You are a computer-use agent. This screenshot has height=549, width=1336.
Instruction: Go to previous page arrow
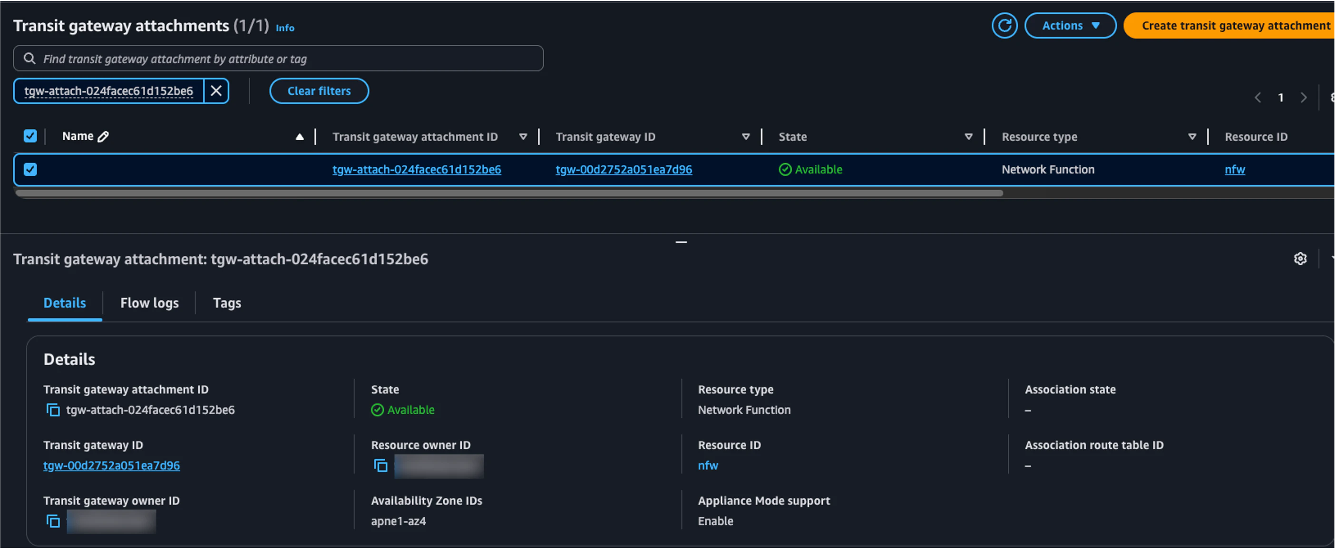pos(1258,97)
